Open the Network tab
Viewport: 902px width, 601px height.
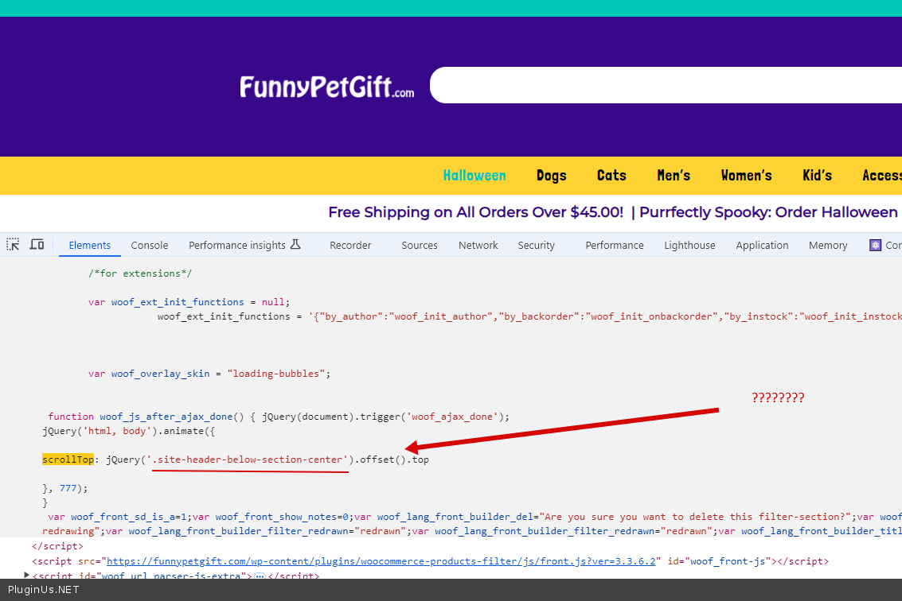[x=478, y=246]
